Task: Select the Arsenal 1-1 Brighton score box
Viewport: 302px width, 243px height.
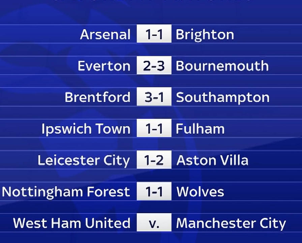Action: point(154,33)
